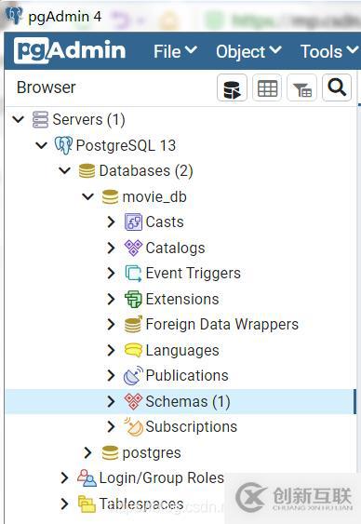Open the File menu
Viewport: 361px width, 524px height.
[x=175, y=51]
